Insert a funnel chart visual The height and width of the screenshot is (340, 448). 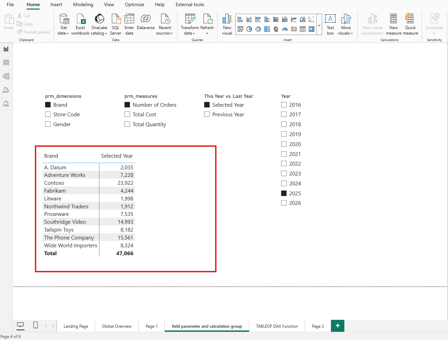tap(240, 29)
